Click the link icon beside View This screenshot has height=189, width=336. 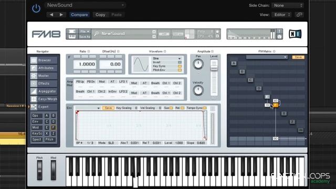pos(299,15)
